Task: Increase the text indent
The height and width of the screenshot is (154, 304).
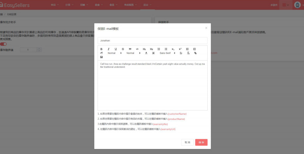Action: pyautogui.click(x=194, y=49)
